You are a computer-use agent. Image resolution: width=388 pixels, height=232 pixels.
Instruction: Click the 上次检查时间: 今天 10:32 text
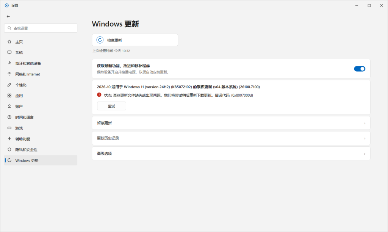pos(111,51)
